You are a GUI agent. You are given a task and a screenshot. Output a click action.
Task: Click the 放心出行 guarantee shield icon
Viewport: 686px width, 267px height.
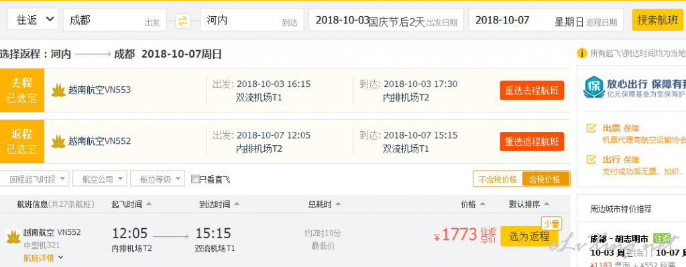pos(593,88)
